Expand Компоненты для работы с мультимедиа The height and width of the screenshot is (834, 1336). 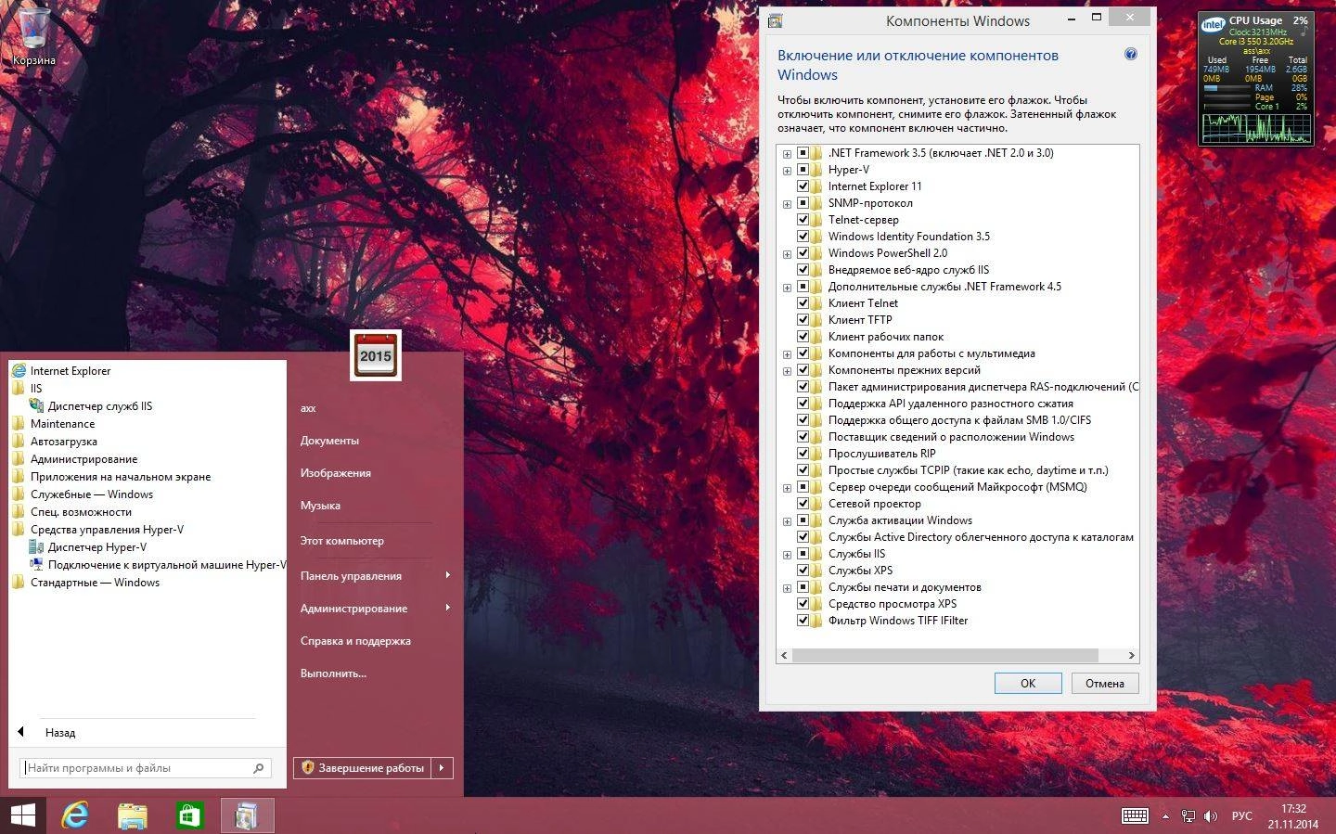(x=787, y=353)
